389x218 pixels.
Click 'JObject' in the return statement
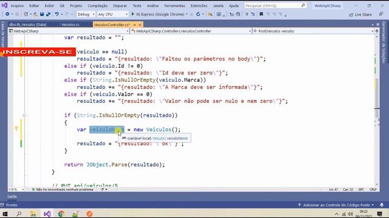(x=97, y=165)
